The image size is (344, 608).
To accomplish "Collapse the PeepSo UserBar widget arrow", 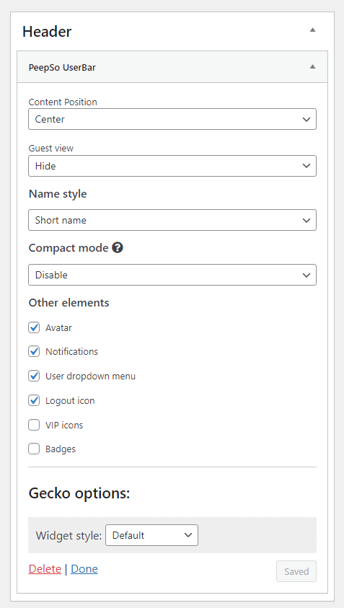I will pyautogui.click(x=312, y=66).
